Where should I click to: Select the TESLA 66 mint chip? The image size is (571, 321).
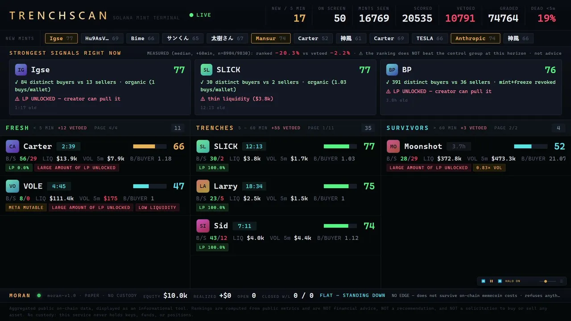pos(430,38)
